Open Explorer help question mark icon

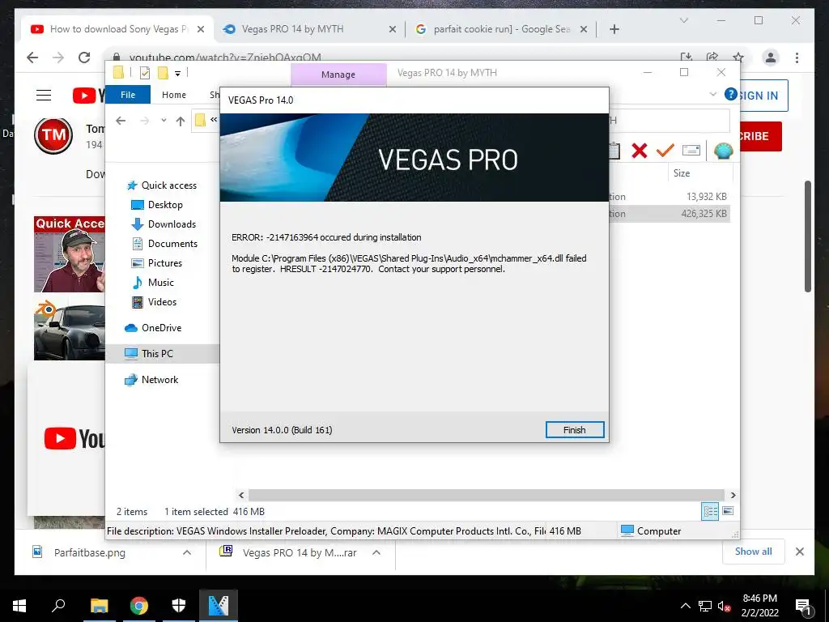coord(731,94)
